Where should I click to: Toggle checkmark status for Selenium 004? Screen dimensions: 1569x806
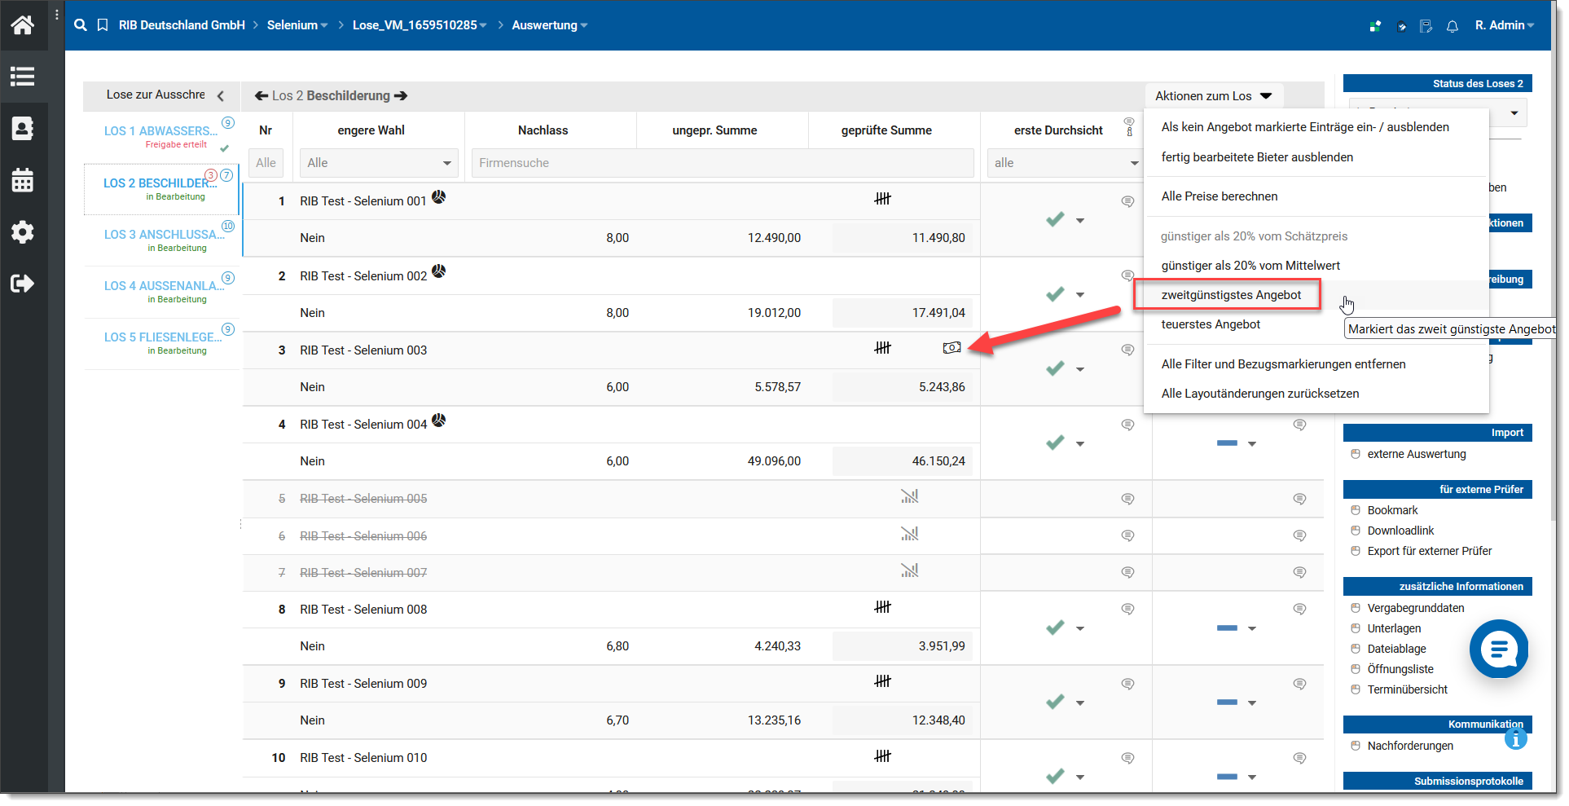(x=1056, y=443)
